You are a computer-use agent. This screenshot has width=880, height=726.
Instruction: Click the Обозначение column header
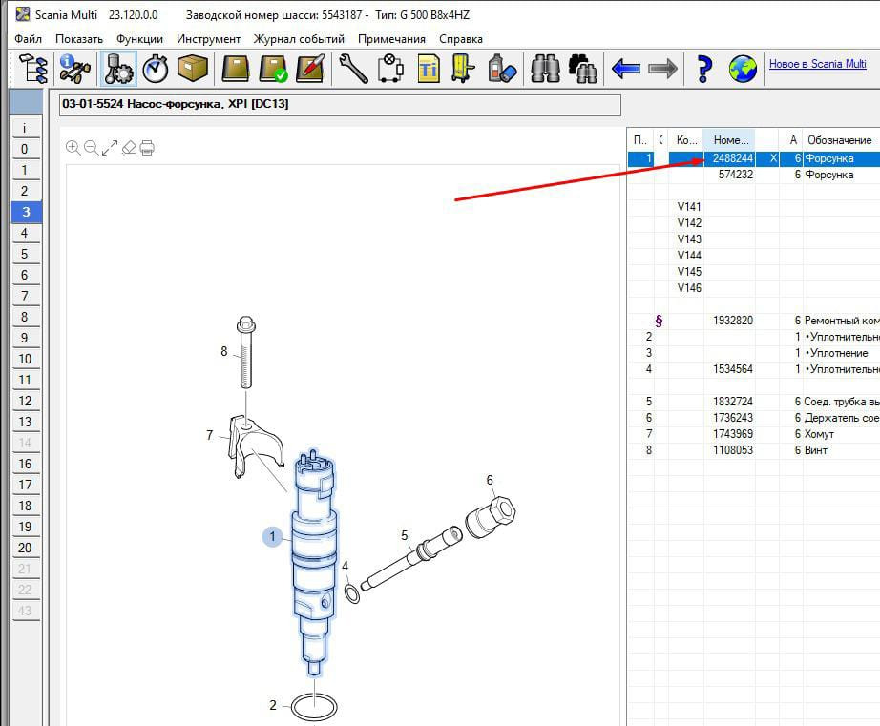tap(838, 140)
